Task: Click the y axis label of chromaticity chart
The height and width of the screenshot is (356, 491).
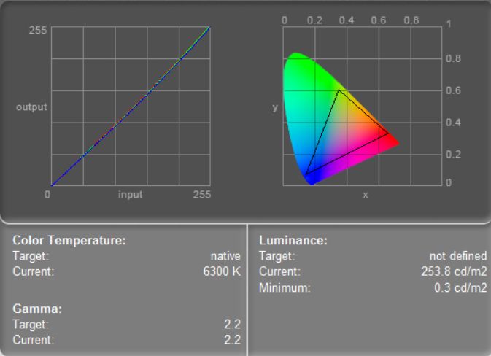Action: click(275, 107)
